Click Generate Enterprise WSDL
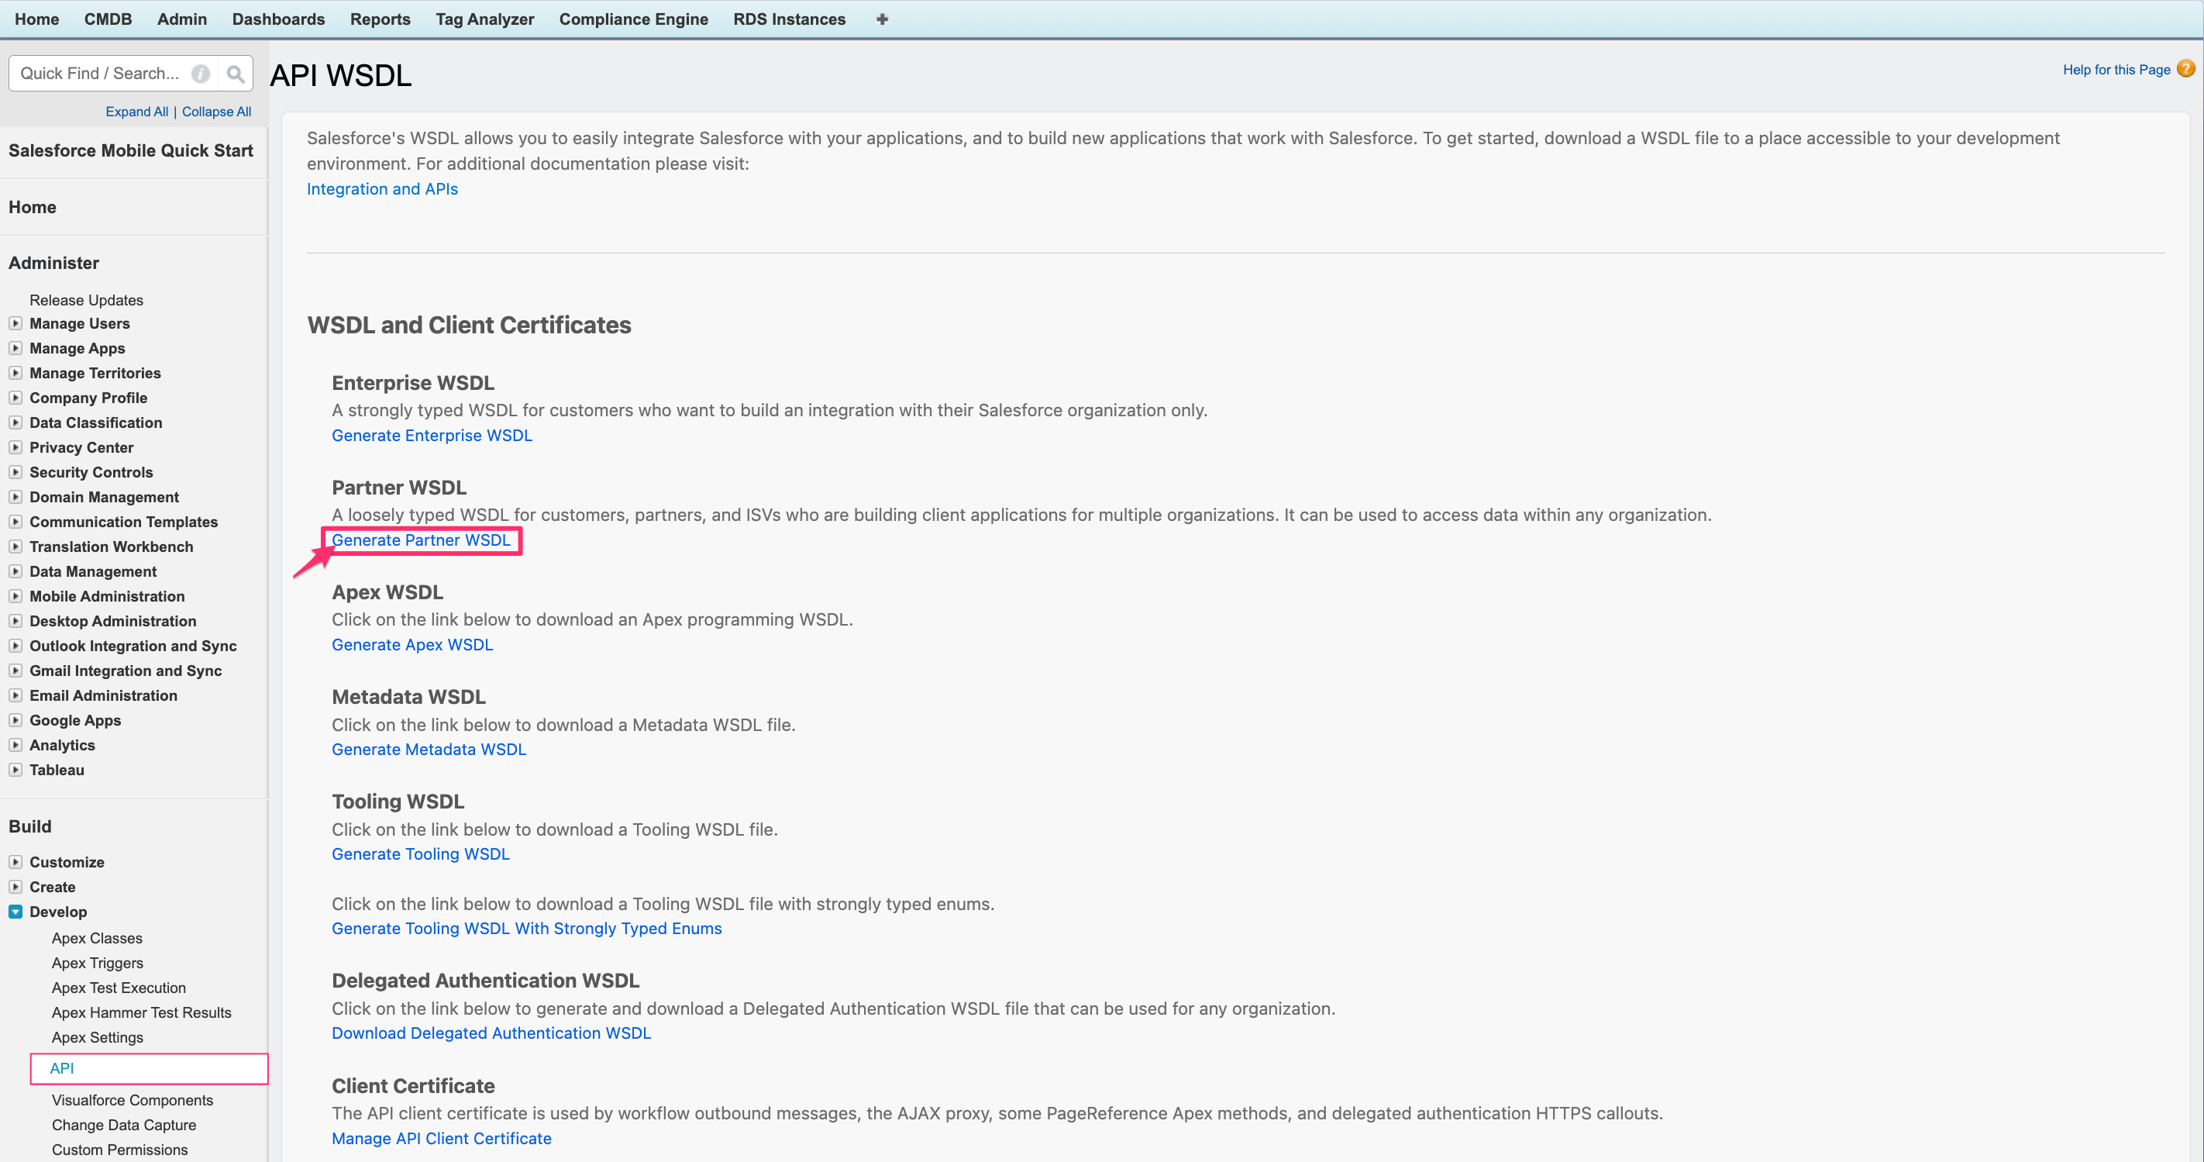This screenshot has height=1162, width=2204. 431,435
